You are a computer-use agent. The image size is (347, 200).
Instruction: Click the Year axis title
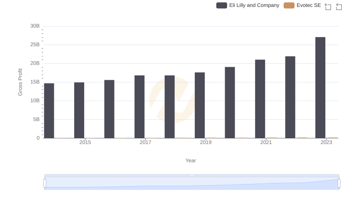[x=190, y=161]
